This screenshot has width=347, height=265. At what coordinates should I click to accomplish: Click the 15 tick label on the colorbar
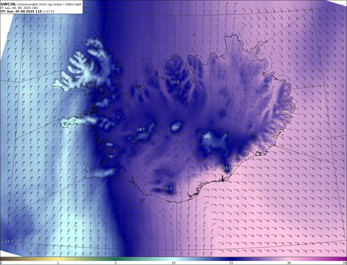(231, 263)
